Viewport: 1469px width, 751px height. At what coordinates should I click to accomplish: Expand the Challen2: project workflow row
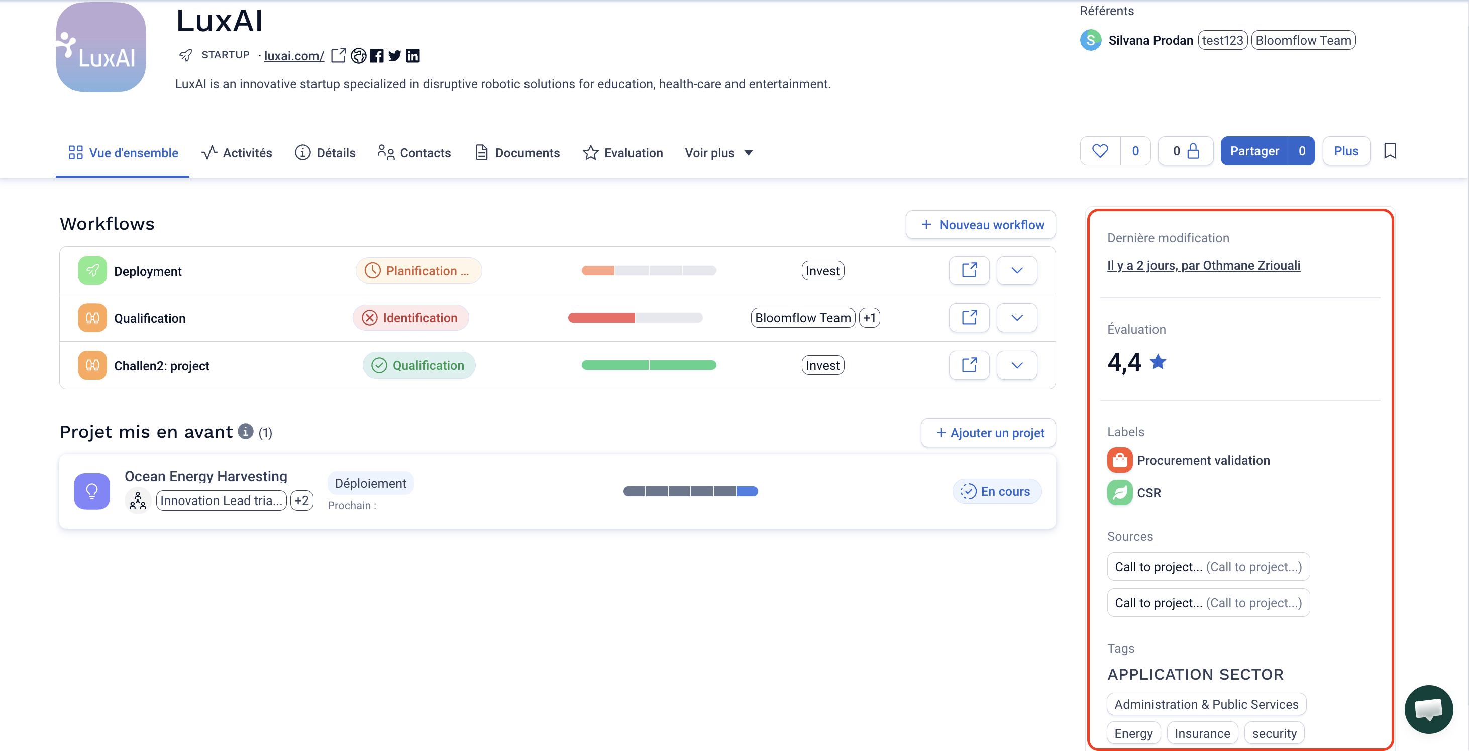pyautogui.click(x=1017, y=365)
